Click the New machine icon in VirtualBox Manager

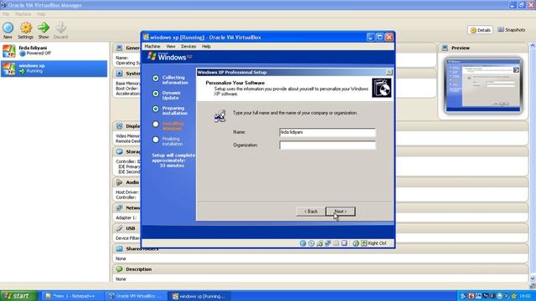click(x=8, y=28)
